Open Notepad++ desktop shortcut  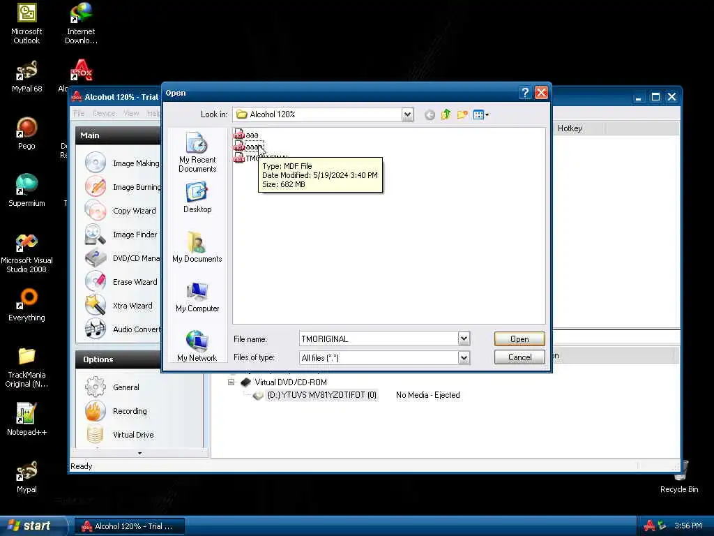26,419
